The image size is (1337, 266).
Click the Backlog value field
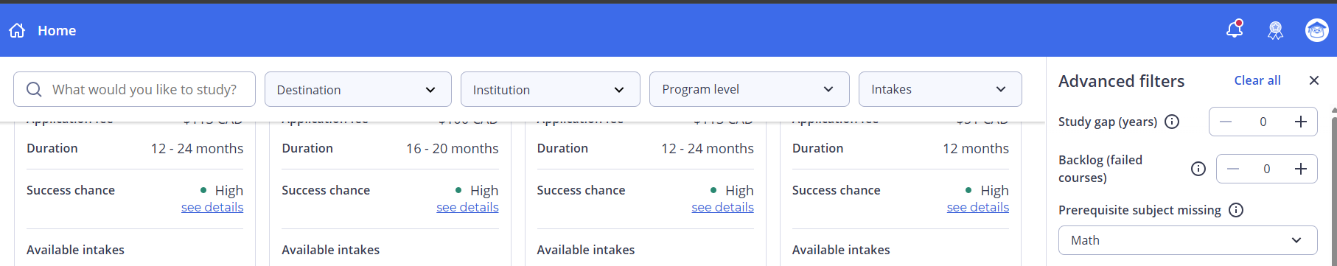click(x=1267, y=169)
